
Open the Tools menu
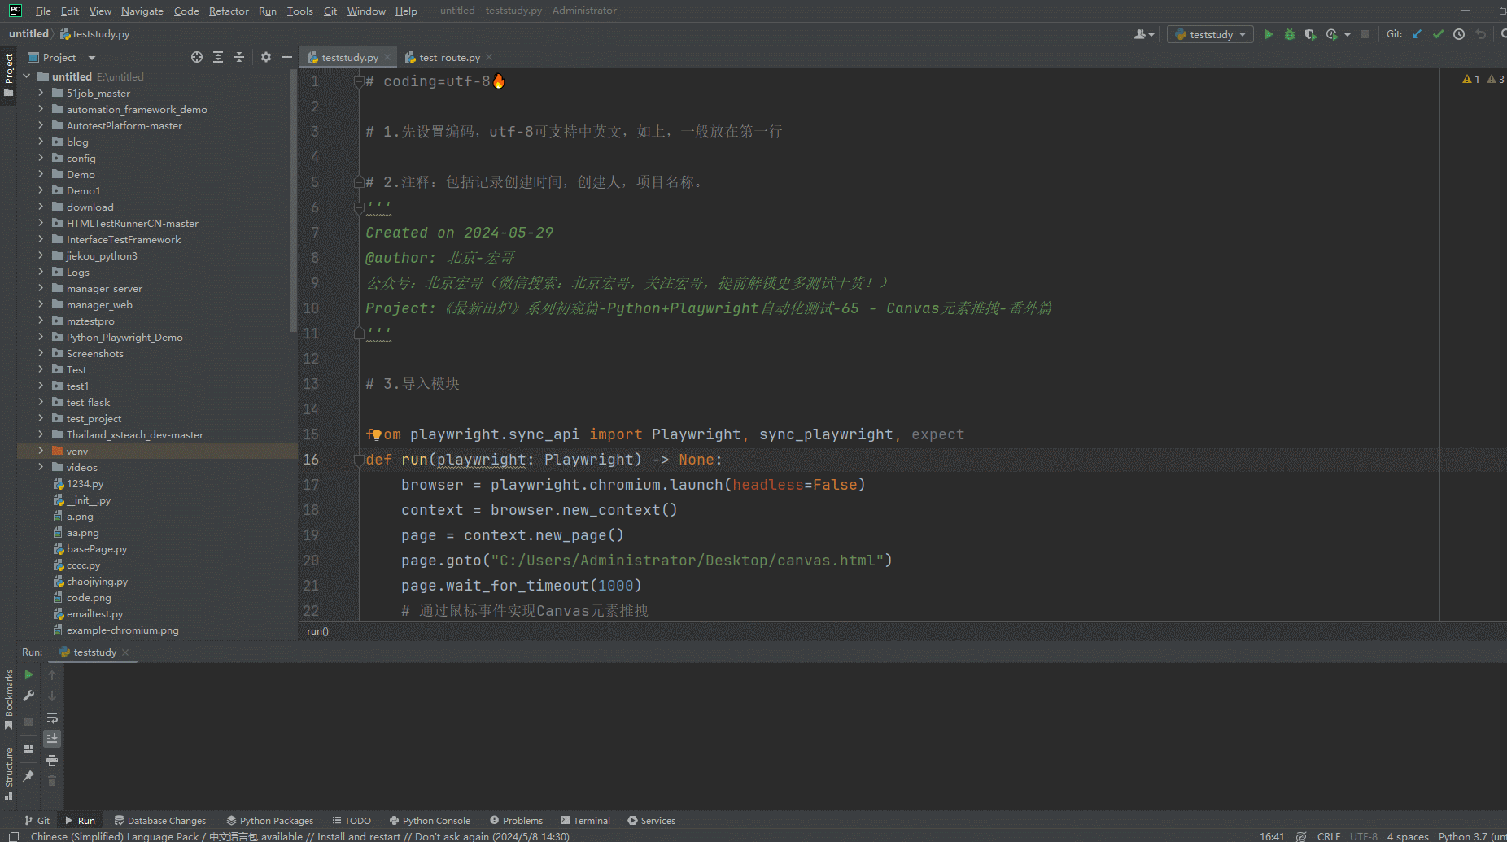pos(299,11)
